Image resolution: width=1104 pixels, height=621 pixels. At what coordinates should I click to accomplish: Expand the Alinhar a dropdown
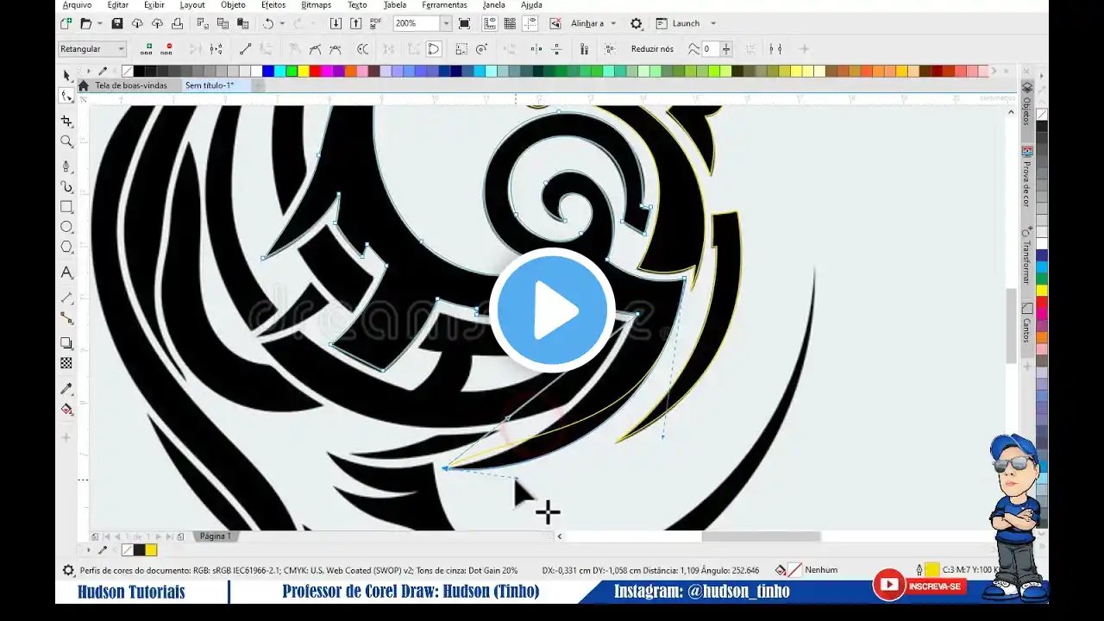[613, 23]
